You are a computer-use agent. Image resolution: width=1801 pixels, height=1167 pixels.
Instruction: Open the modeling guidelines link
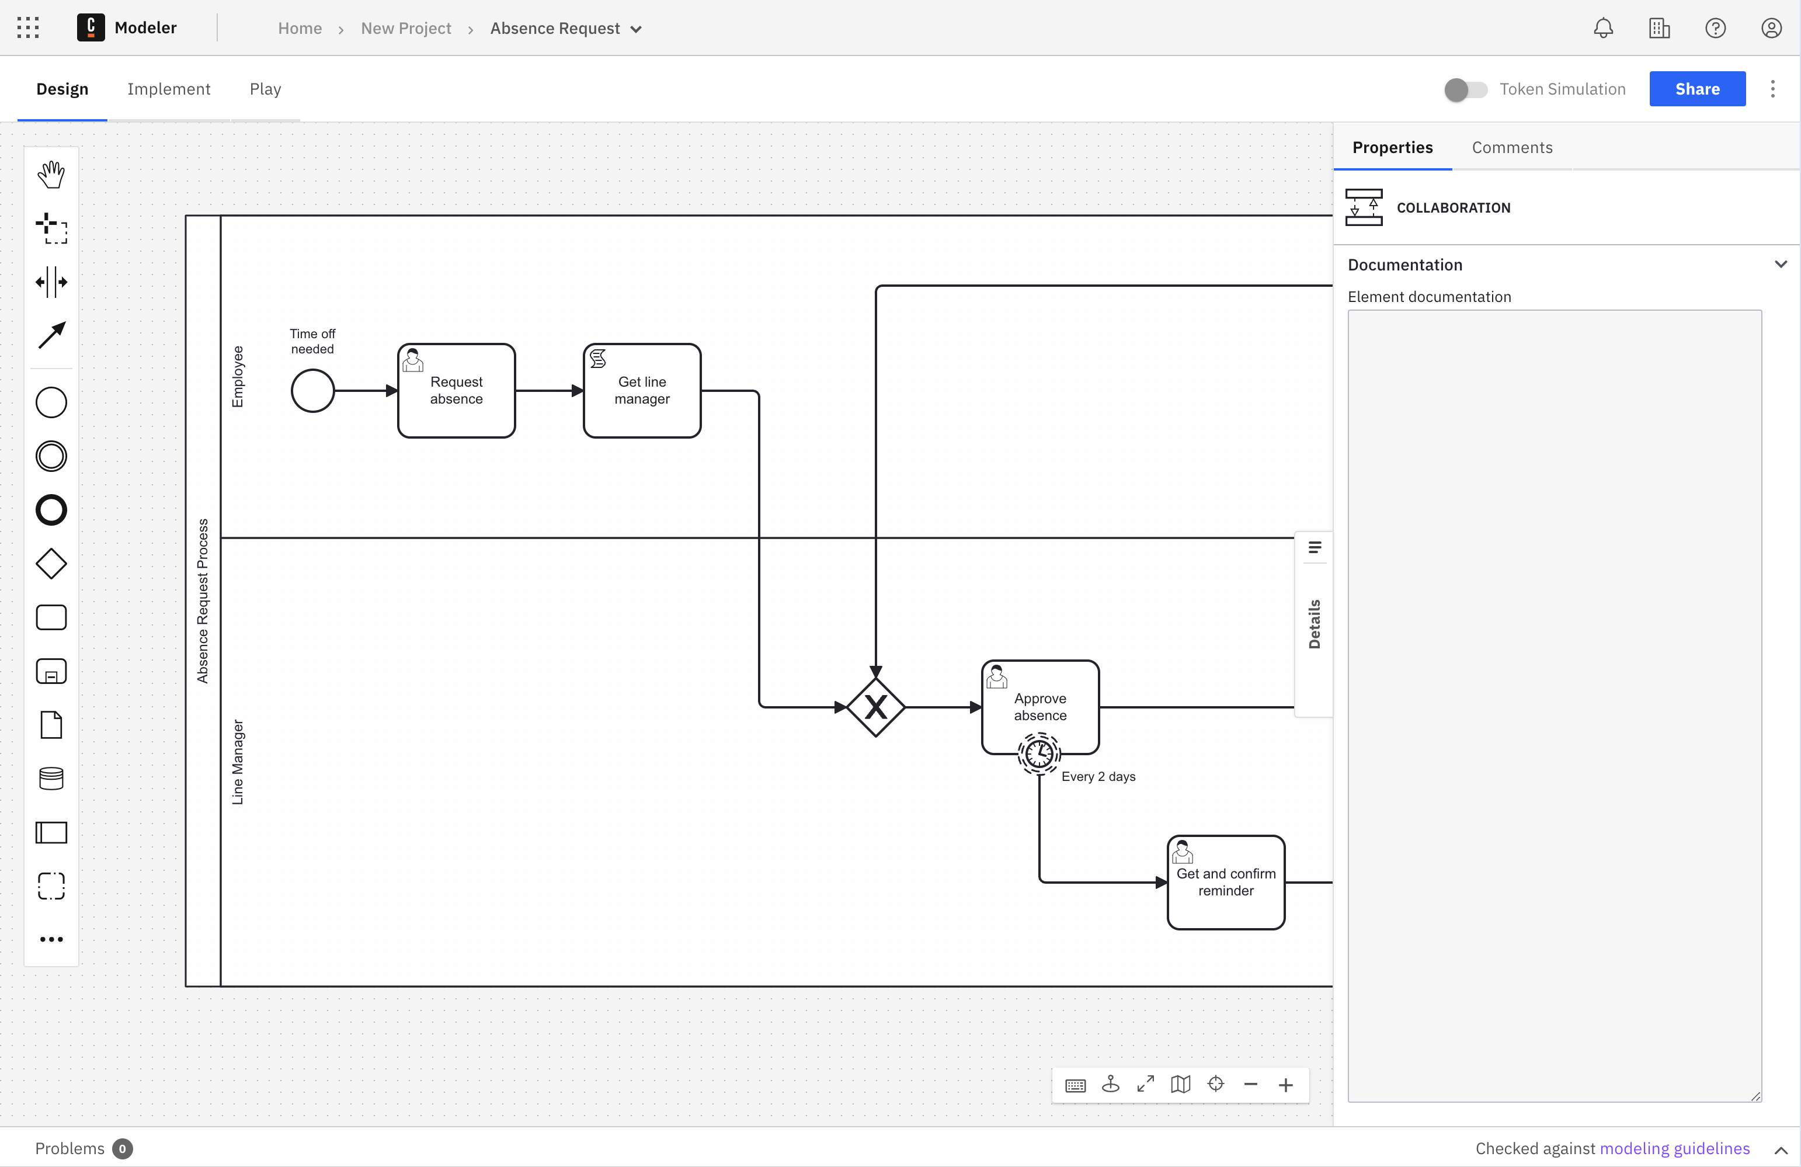click(1674, 1148)
